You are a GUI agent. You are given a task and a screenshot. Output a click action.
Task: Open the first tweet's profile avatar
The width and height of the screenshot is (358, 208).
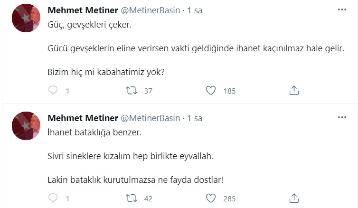pos(26,18)
